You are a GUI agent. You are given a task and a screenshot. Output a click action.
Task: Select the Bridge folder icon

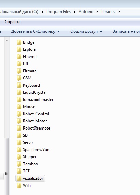tap(19, 42)
